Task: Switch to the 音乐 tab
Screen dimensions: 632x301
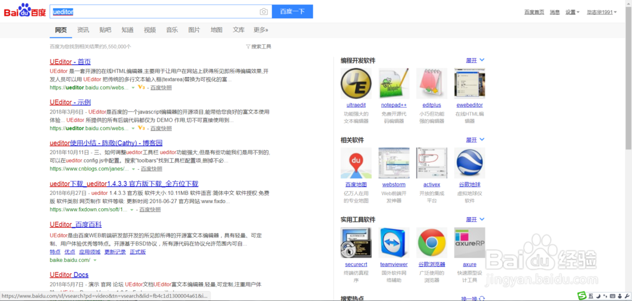Action: click(172, 30)
